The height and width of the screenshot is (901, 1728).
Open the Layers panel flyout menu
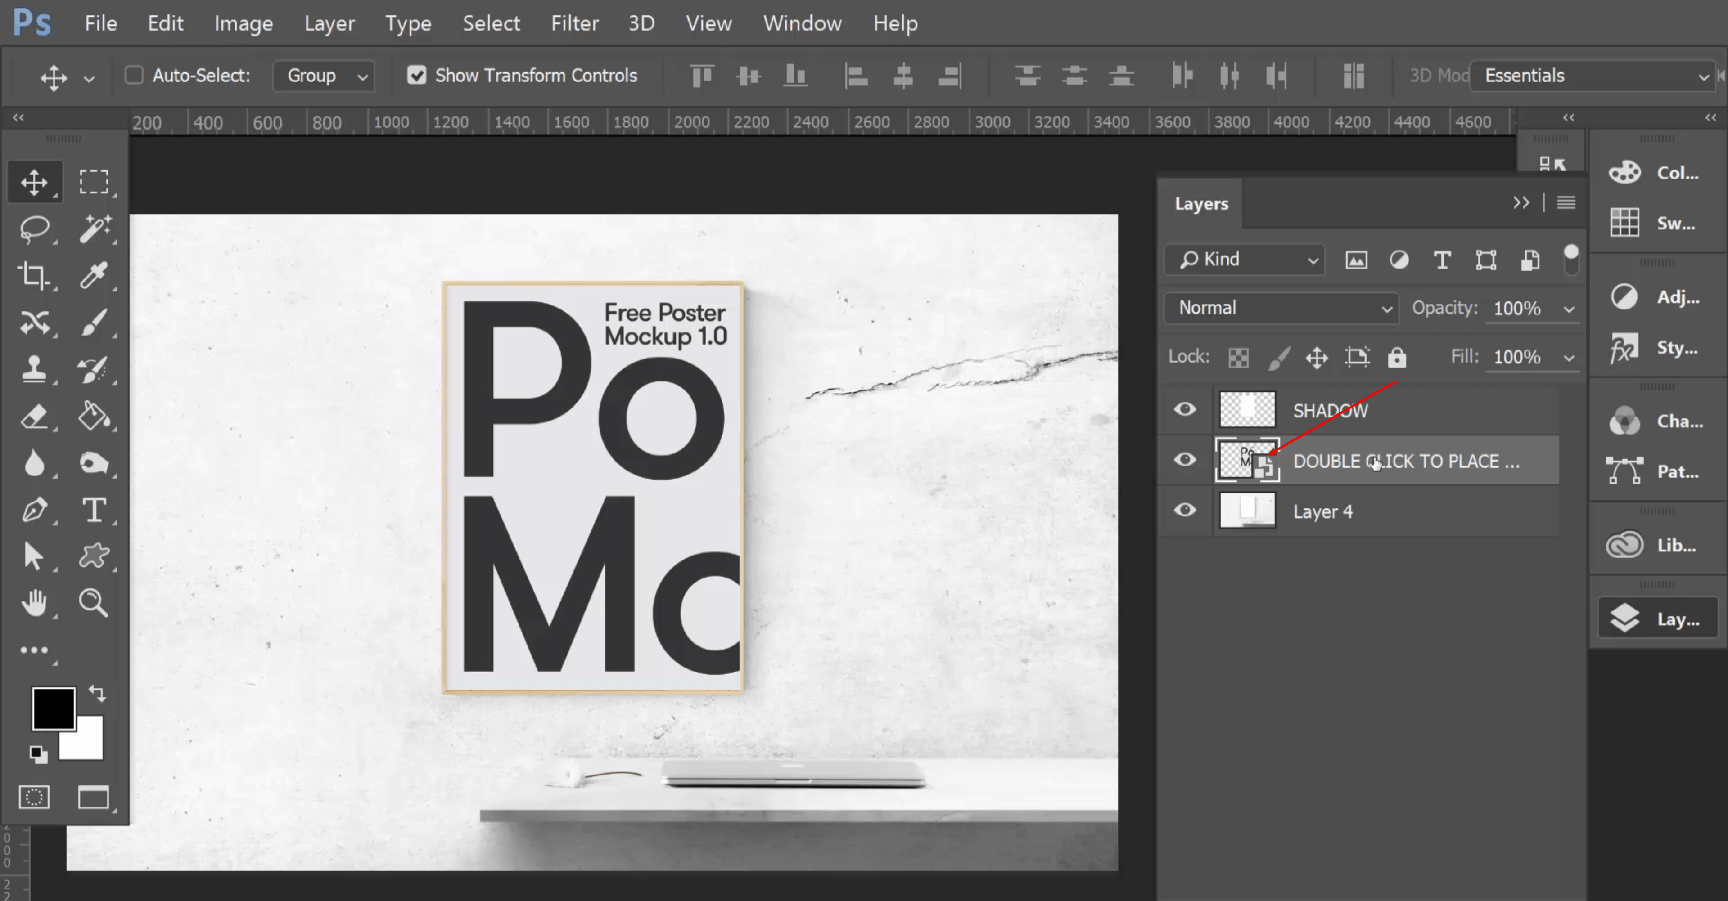click(1566, 202)
